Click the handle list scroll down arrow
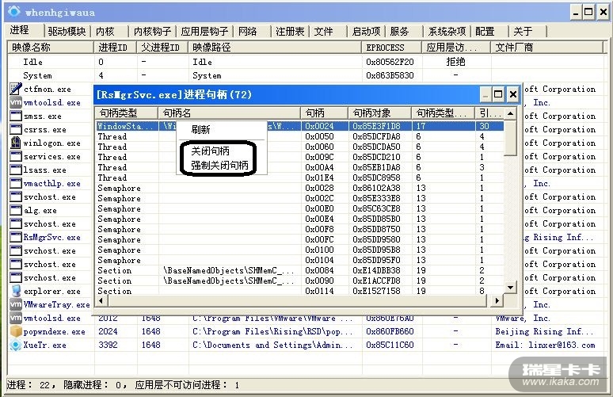The height and width of the screenshot is (397, 613). (x=510, y=288)
